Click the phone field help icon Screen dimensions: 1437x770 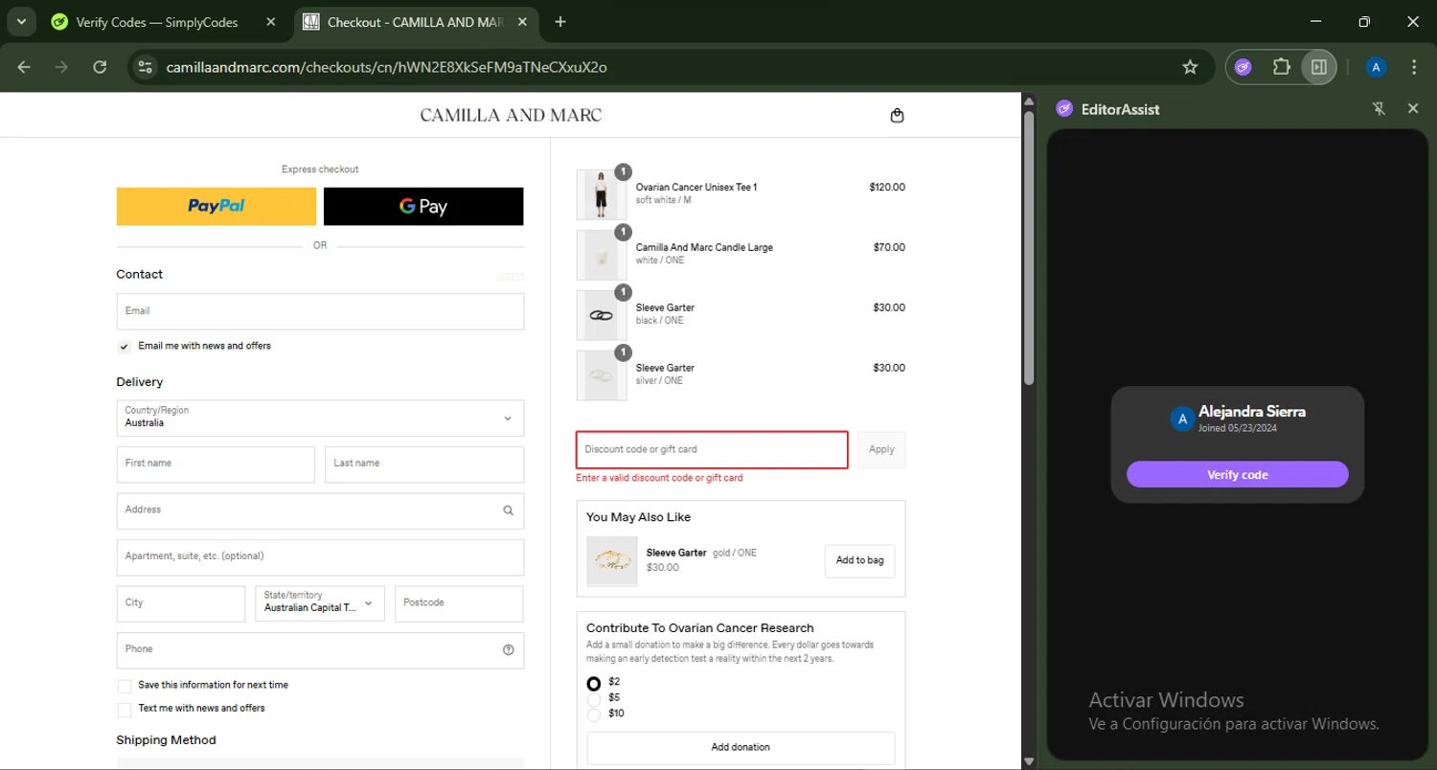tap(508, 650)
